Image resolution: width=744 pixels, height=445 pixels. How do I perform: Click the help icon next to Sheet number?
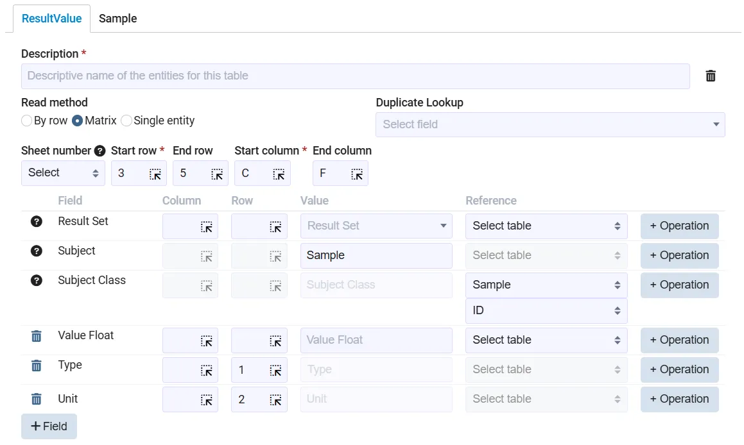pyautogui.click(x=99, y=151)
